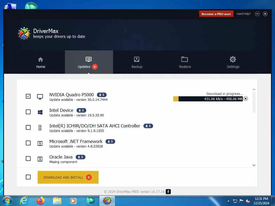Click download badge next to Oracle Java
This screenshot has height=206, width=275.
point(81,157)
